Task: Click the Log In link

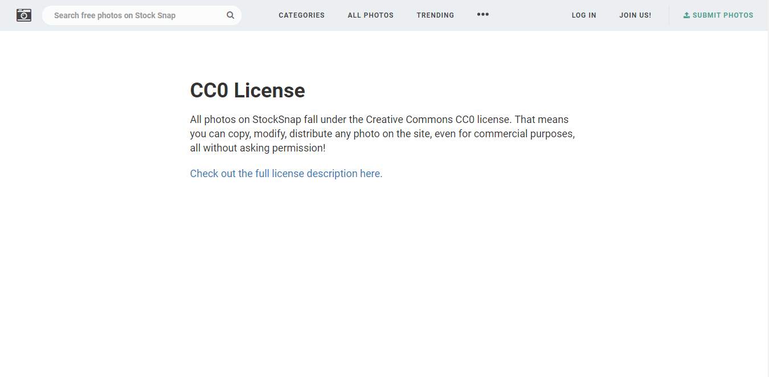Action: click(584, 15)
